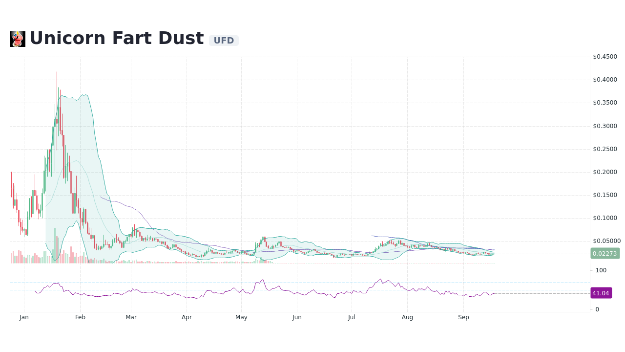Select the Apr month label
The width and height of the screenshot is (625, 352).
coord(187,317)
